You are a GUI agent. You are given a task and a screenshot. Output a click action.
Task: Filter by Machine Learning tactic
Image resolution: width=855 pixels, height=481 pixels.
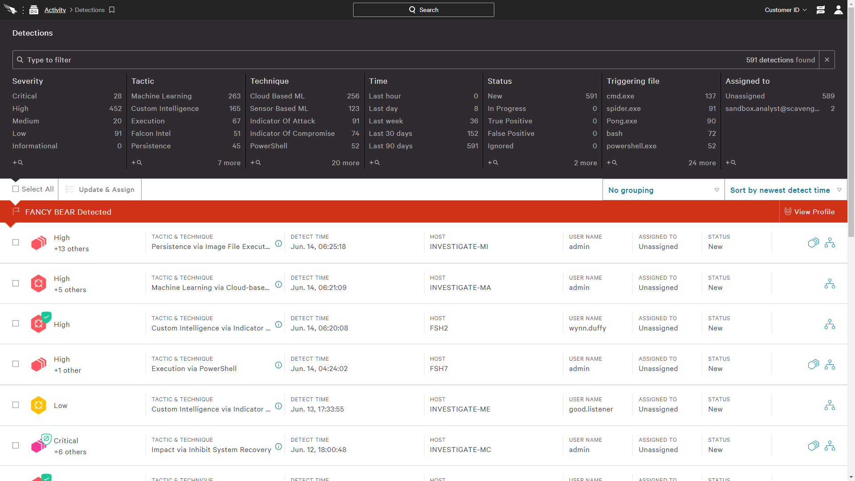(186, 96)
